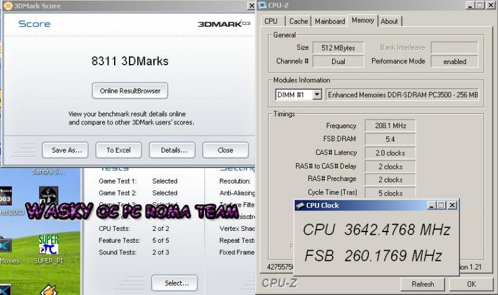Click Feature Tests 5 of 5 row
This screenshot has height=295, width=498.
tap(134, 240)
